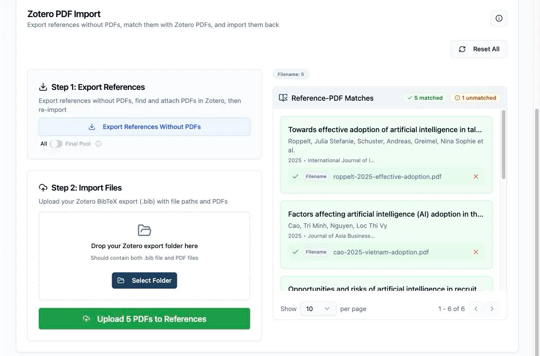Open 'Opportunities and risks of artificial intelligence' reference
This screenshot has height=356, width=540.
tap(386, 289)
